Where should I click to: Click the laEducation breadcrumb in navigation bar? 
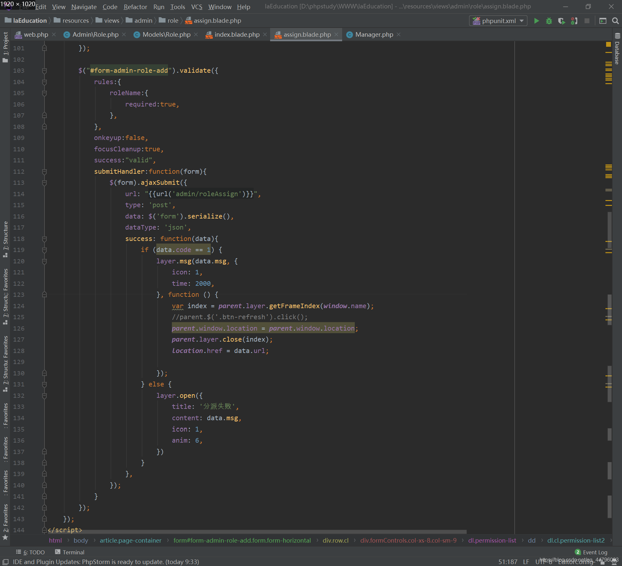point(26,20)
